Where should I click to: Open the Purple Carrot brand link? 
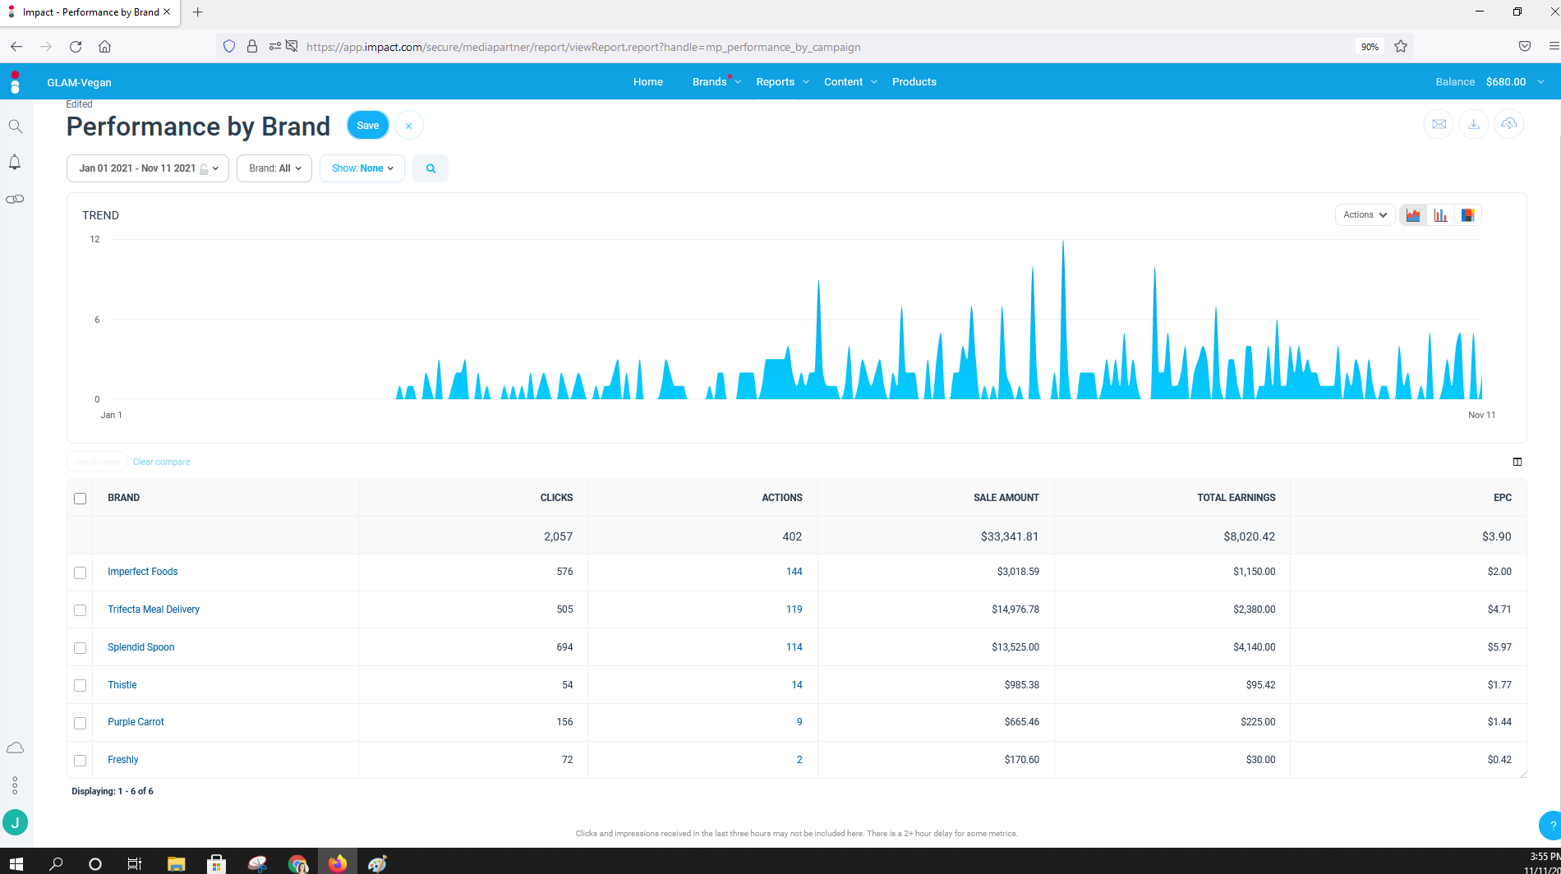pos(136,722)
